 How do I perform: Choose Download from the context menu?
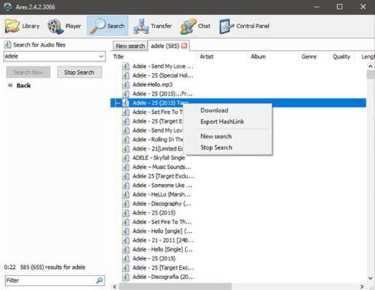click(214, 110)
